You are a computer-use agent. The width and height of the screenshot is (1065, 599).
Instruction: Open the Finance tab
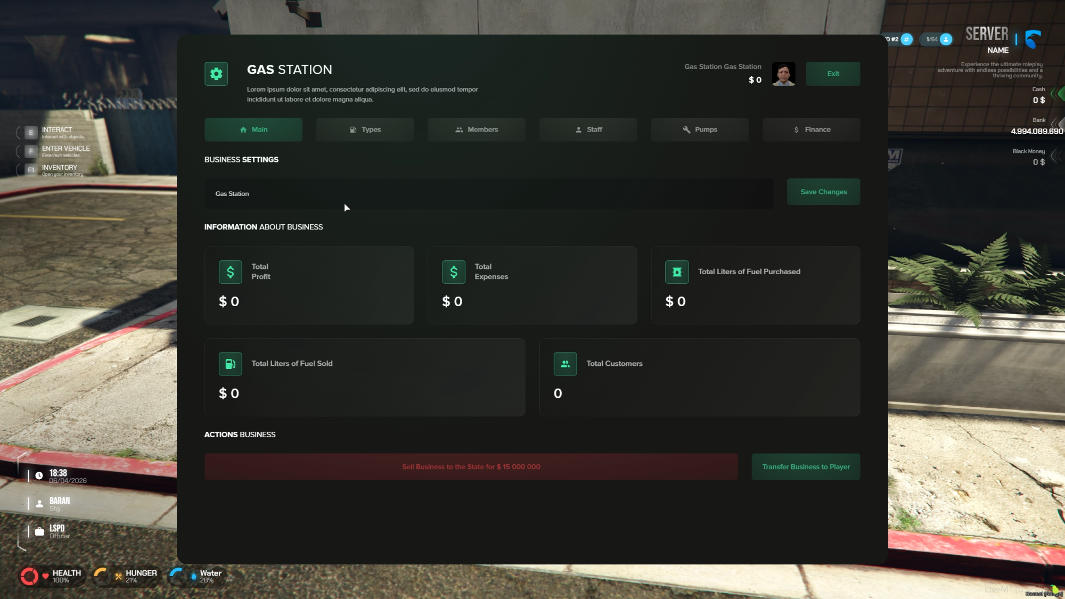(x=812, y=130)
